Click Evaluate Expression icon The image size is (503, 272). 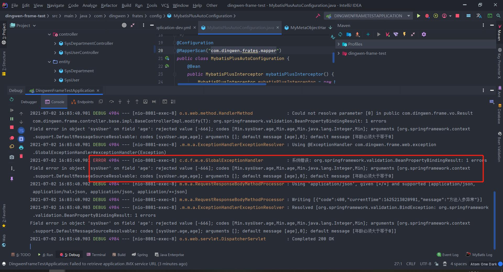point(165,102)
